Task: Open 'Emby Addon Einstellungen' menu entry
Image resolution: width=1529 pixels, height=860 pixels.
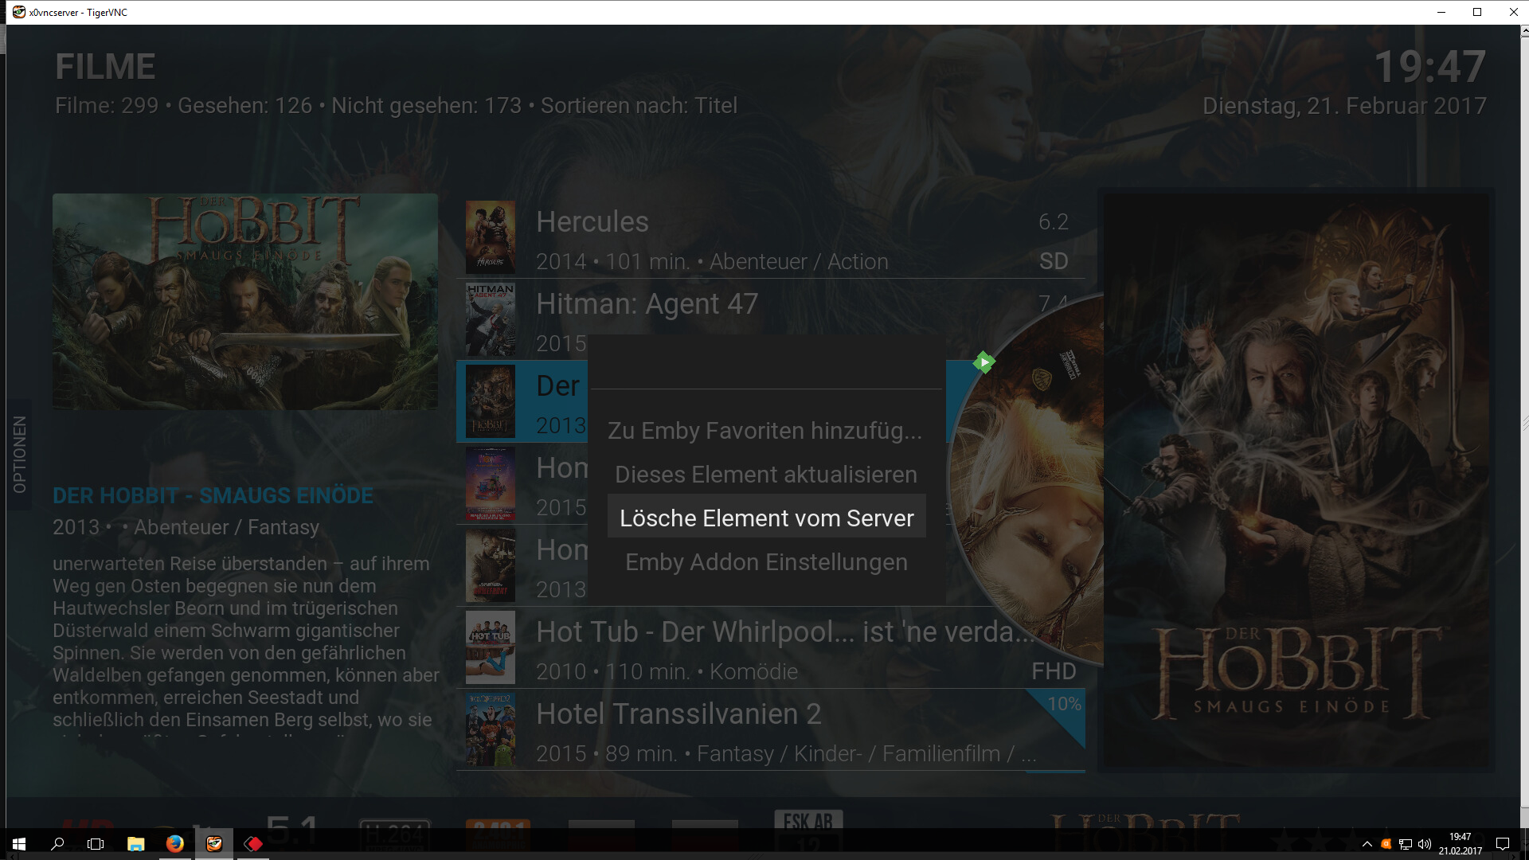Action: pos(766,562)
